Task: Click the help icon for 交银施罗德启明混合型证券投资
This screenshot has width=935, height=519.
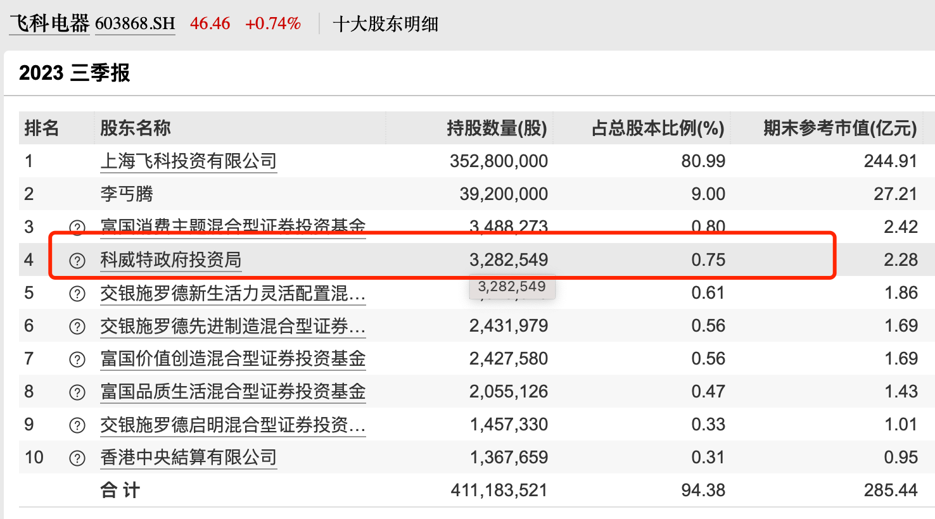Action: tap(77, 424)
